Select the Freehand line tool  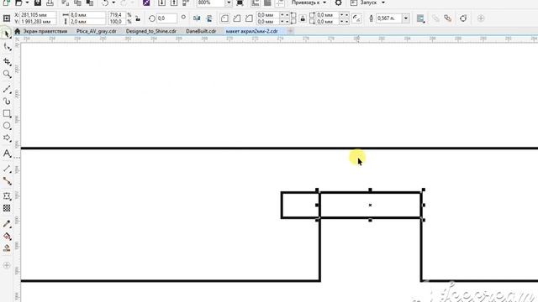pos(7,89)
